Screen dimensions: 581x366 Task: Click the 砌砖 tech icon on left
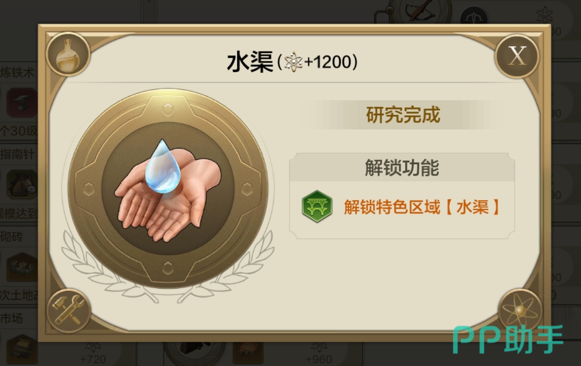pos(22,266)
